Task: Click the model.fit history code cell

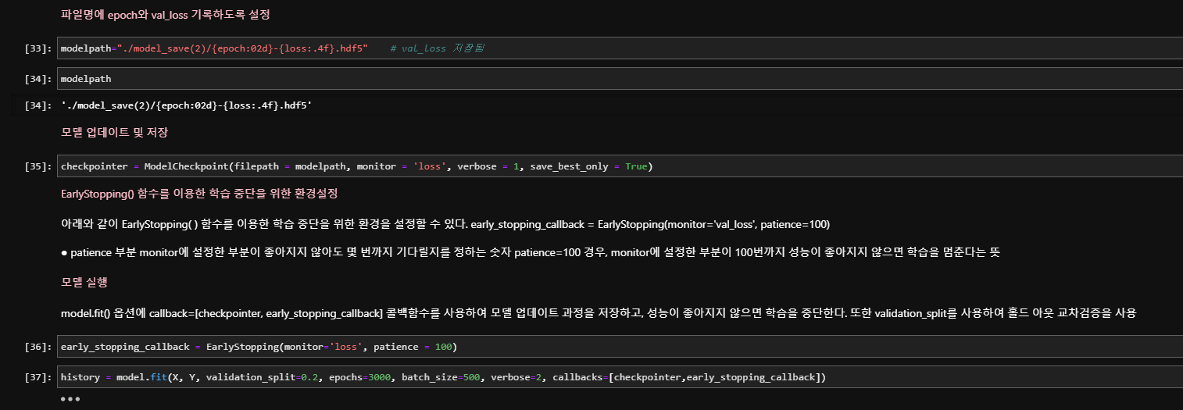Action: pos(620,377)
